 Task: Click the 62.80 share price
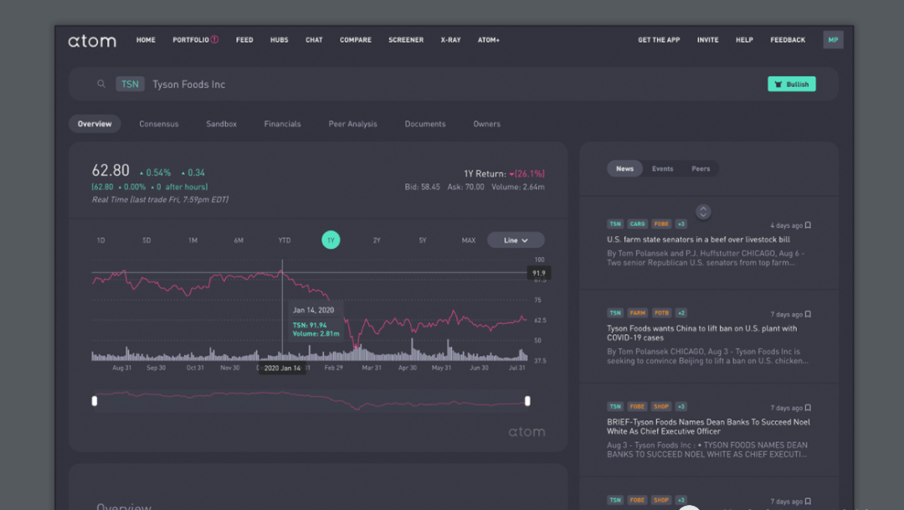click(110, 171)
